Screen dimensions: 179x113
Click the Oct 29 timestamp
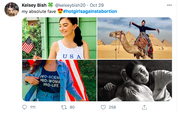coord(97,5)
